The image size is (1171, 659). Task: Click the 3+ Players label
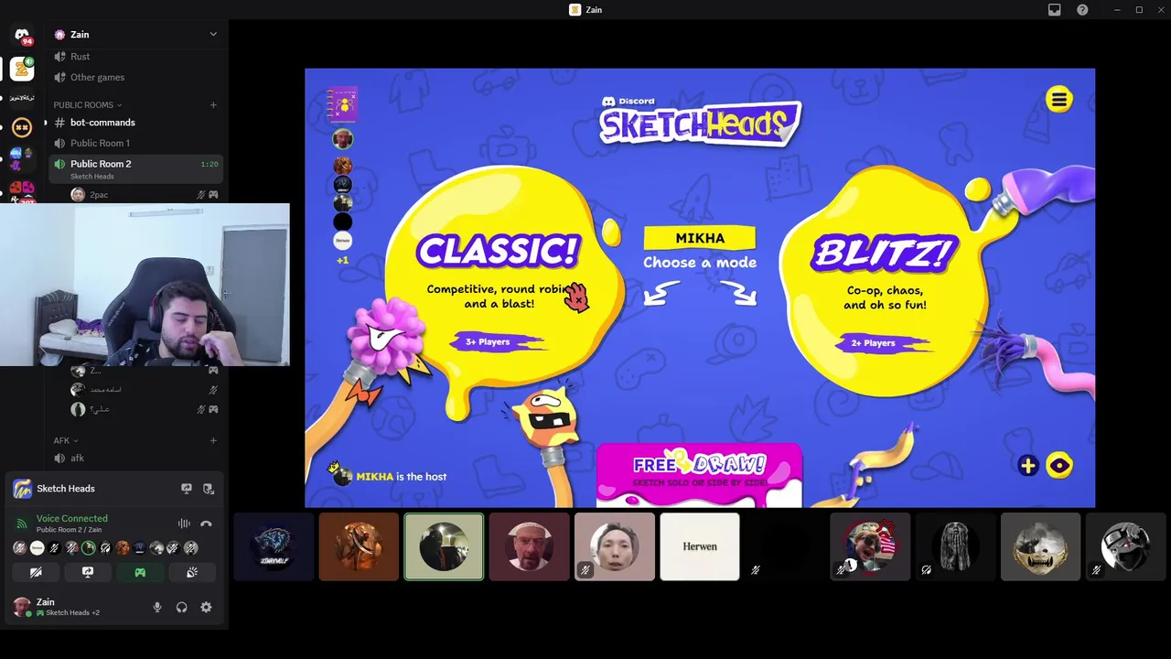495,342
